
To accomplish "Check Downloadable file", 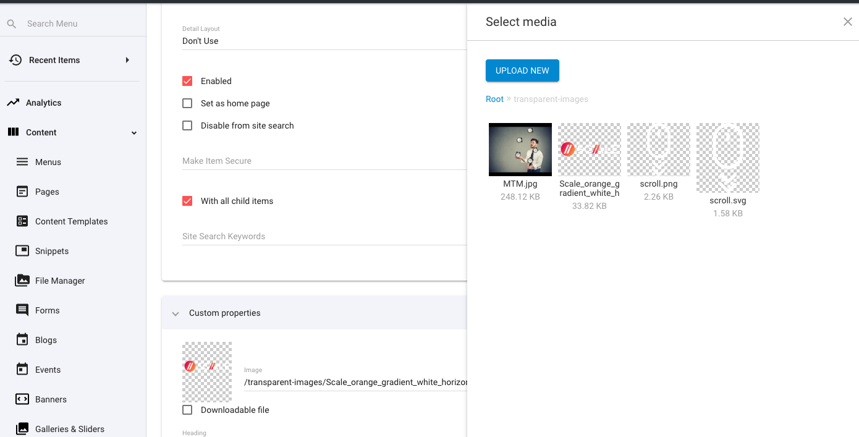I will click(x=187, y=409).
